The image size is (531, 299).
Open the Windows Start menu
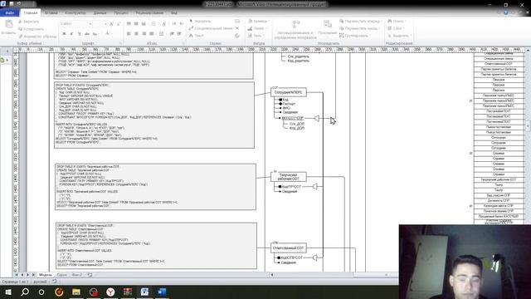pyautogui.click(x=7, y=292)
